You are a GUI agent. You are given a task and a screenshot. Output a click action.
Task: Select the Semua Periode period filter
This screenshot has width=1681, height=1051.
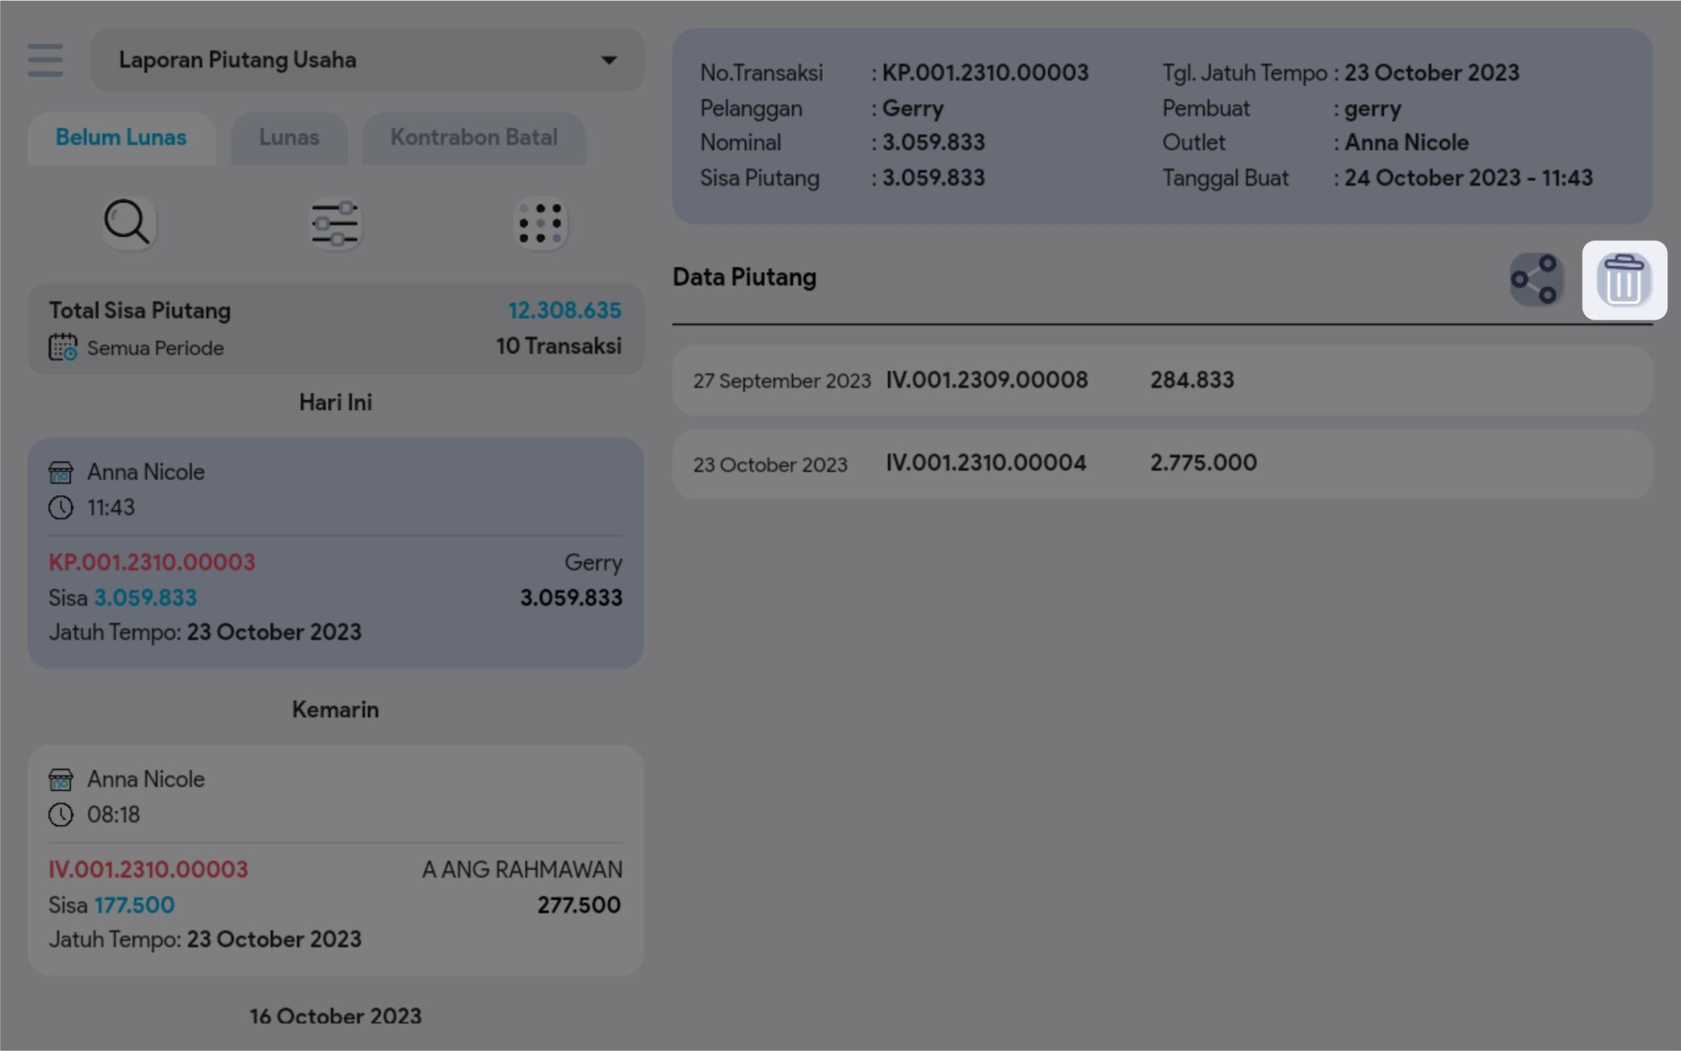155,347
